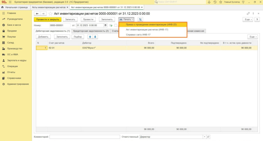The height and width of the screenshot is (141, 263).
Task: Click the search magnifier icon
Action: 156,2
